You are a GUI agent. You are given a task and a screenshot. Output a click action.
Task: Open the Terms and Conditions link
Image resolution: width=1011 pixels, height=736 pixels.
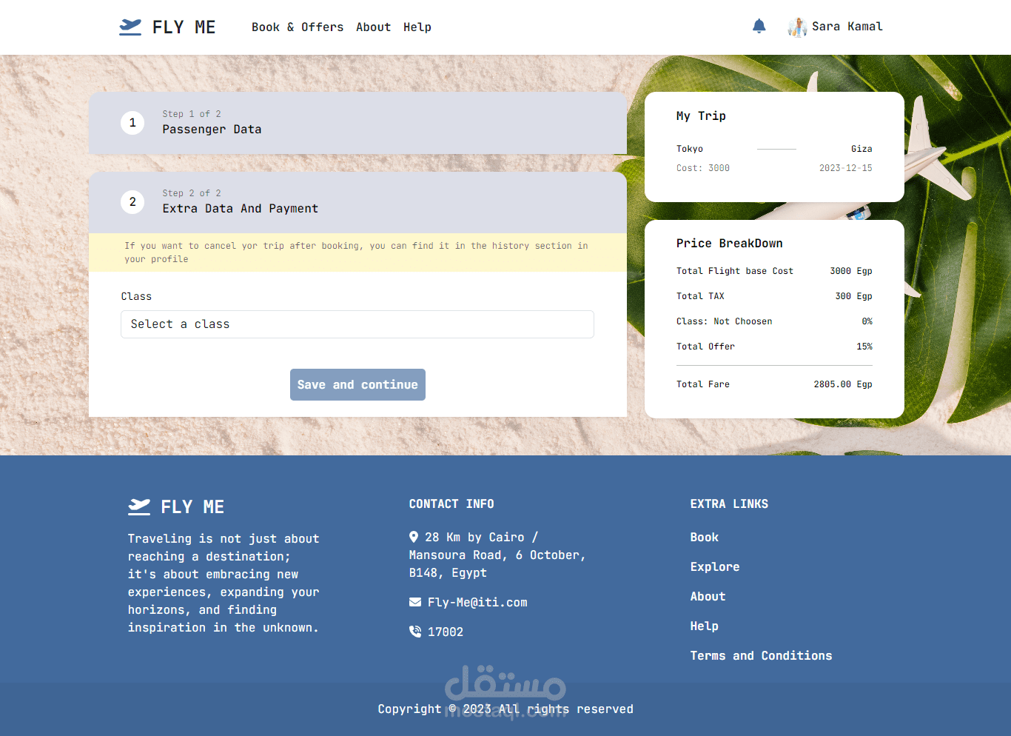[x=761, y=655]
